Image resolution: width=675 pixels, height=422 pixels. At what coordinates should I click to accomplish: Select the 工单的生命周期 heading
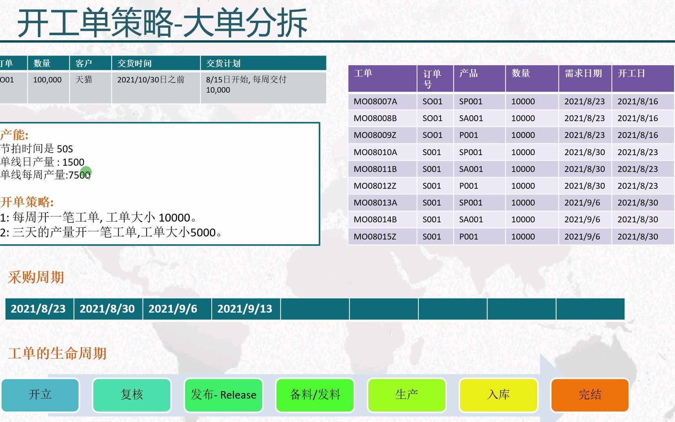[57, 353]
